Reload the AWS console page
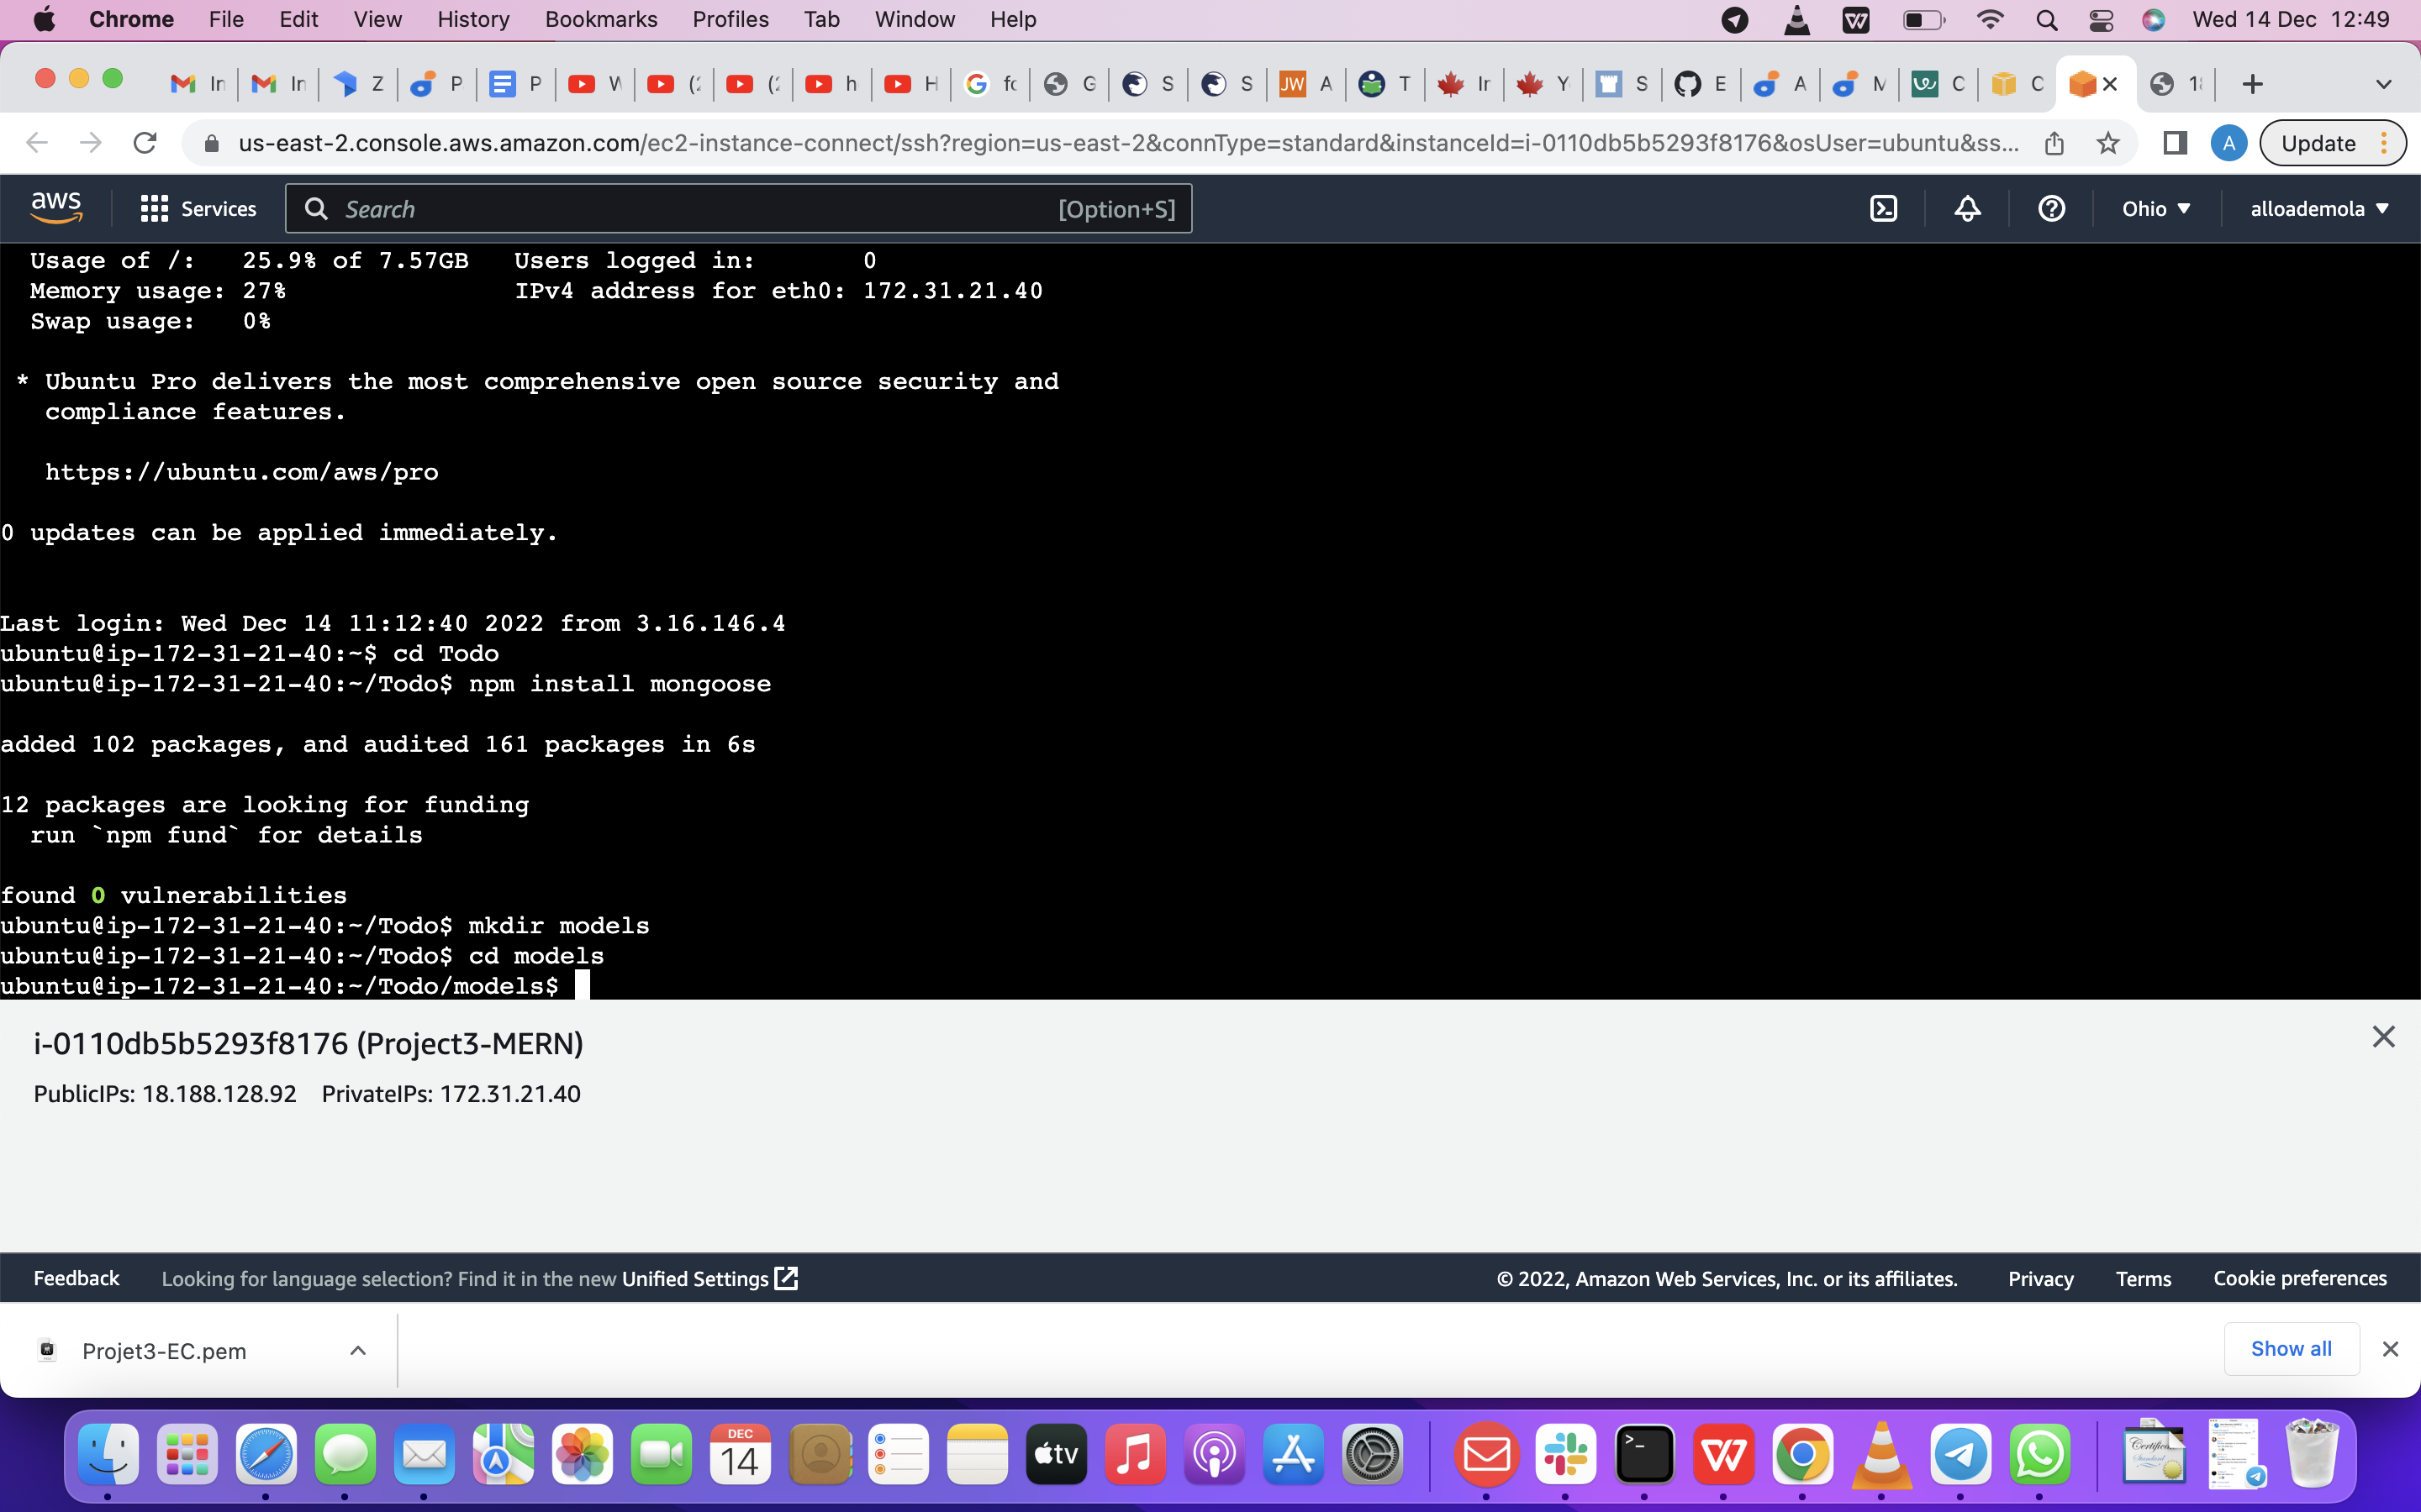Image resolution: width=2421 pixels, height=1512 pixels. click(x=145, y=142)
